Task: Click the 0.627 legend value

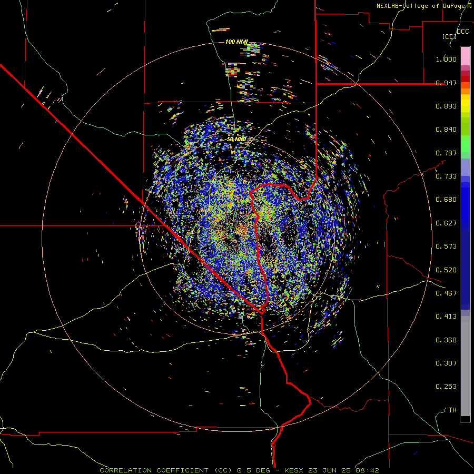Action: [x=446, y=223]
